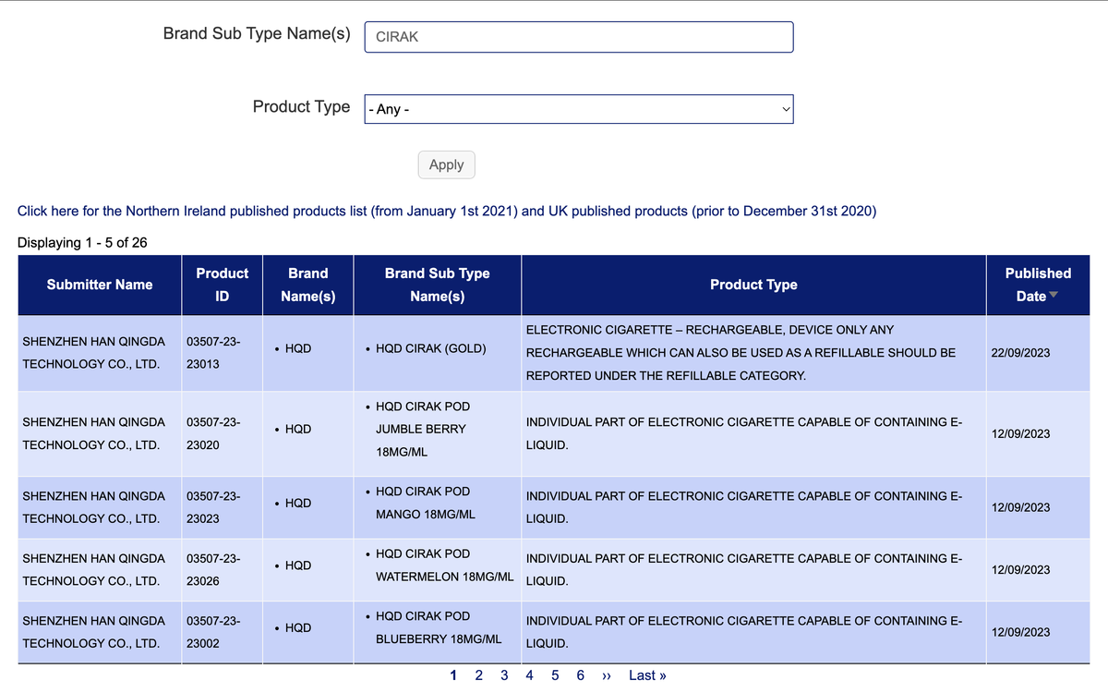The height and width of the screenshot is (693, 1108).
Task: Sort by Brand Name(s) column header
Action: click(x=308, y=285)
